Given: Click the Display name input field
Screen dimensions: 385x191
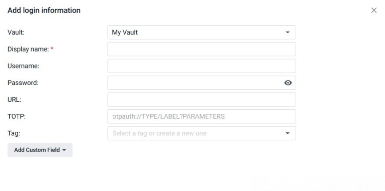Looking at the screenshot, I should click(202, 49).
